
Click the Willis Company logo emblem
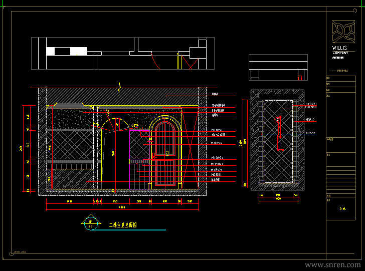click(343, 32)
